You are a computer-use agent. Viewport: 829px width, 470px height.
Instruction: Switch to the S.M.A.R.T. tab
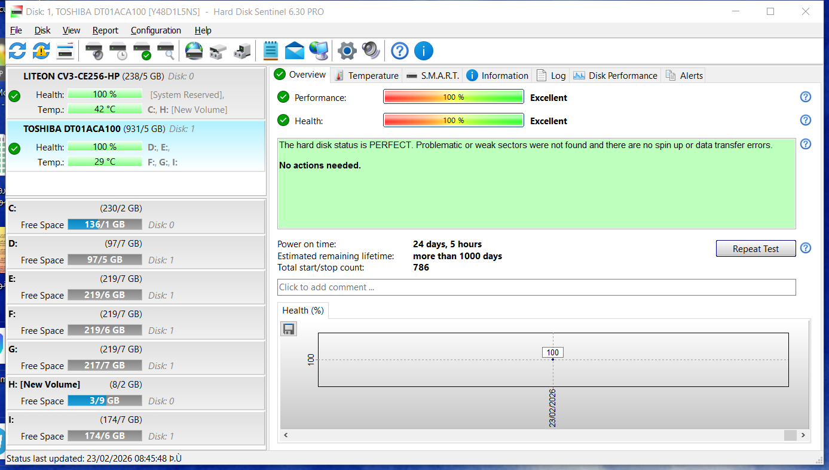click(x=433, y=75)
